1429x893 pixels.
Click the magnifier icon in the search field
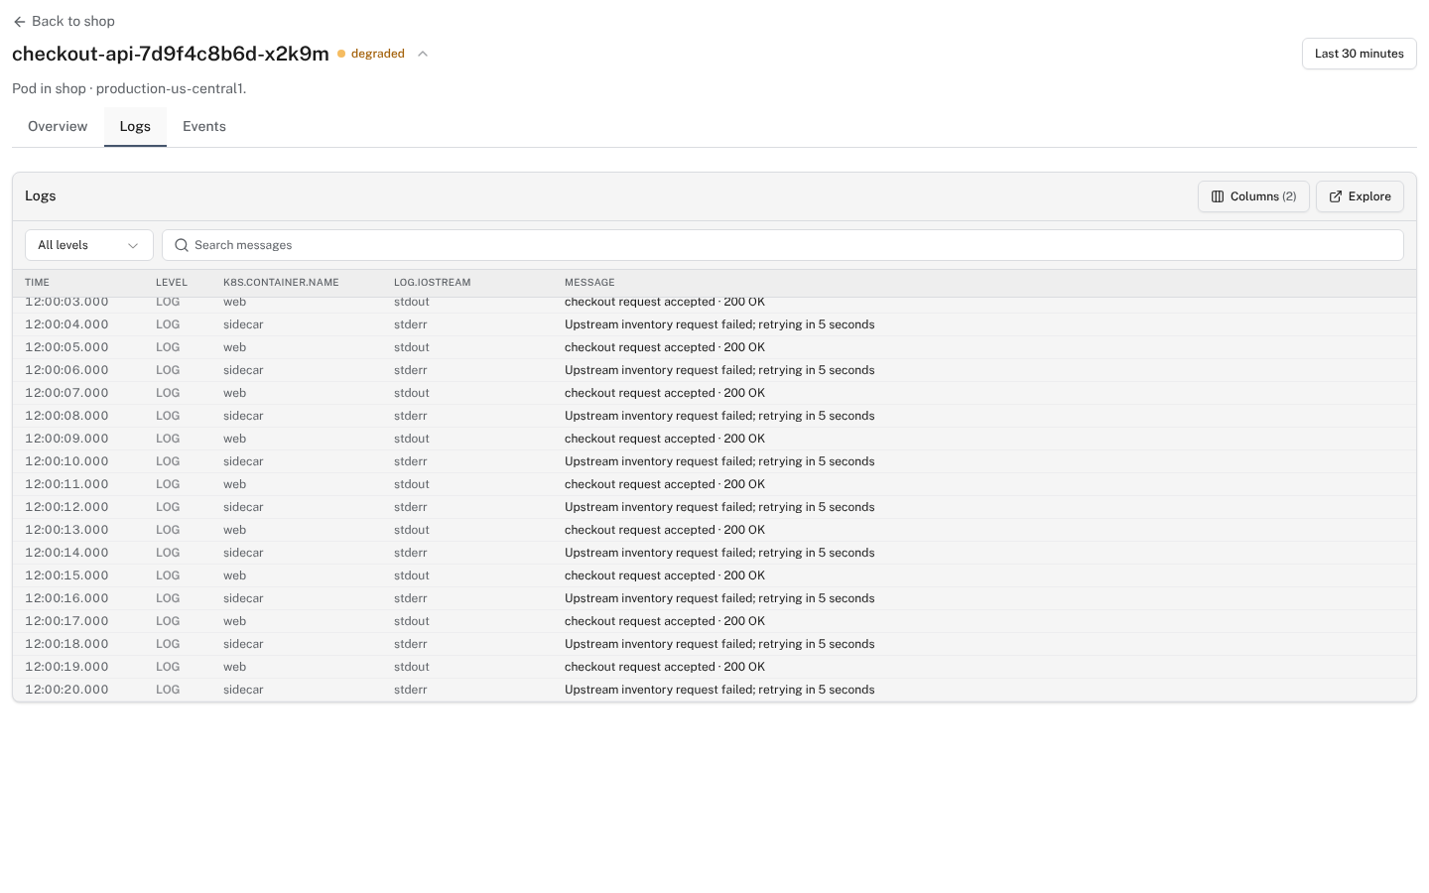182,245
